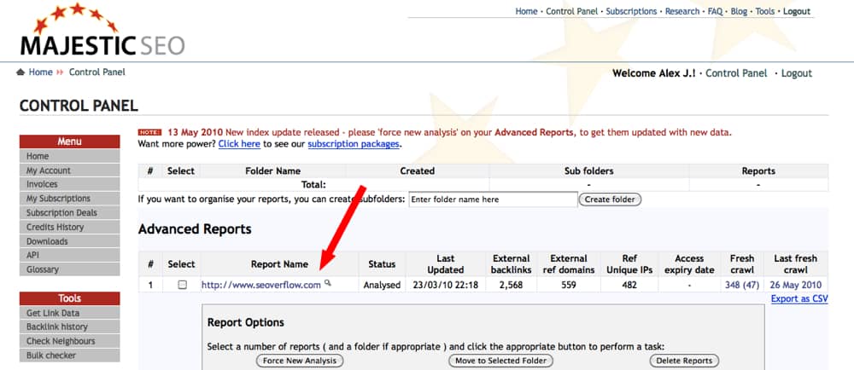
Task: Click the External backlinks column header
Action: tap(511, 264)
